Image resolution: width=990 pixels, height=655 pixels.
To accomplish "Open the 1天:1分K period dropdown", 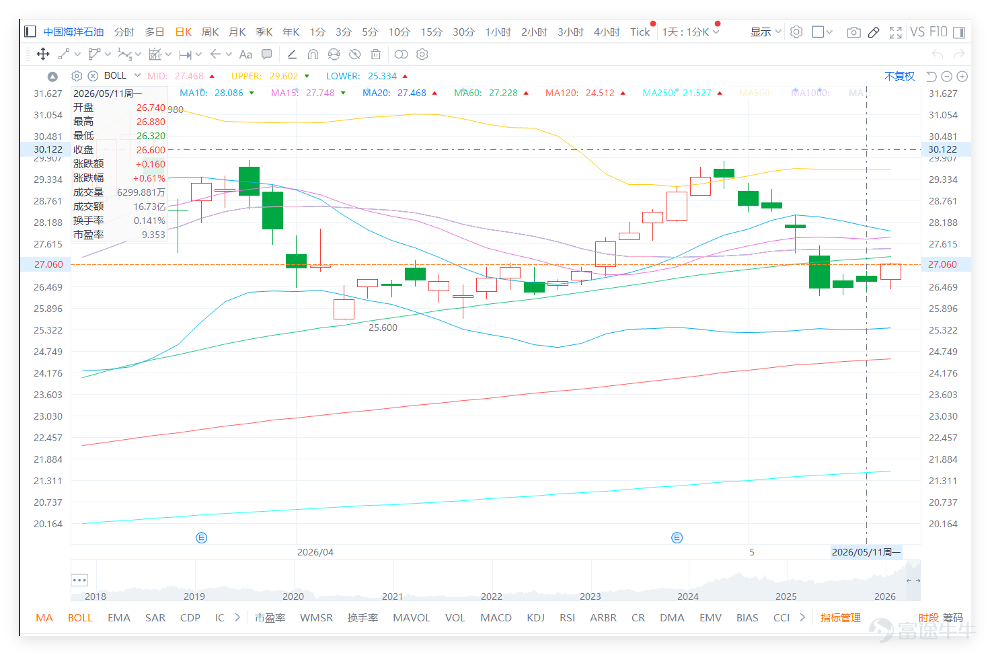I will click(x=691, y=32).
